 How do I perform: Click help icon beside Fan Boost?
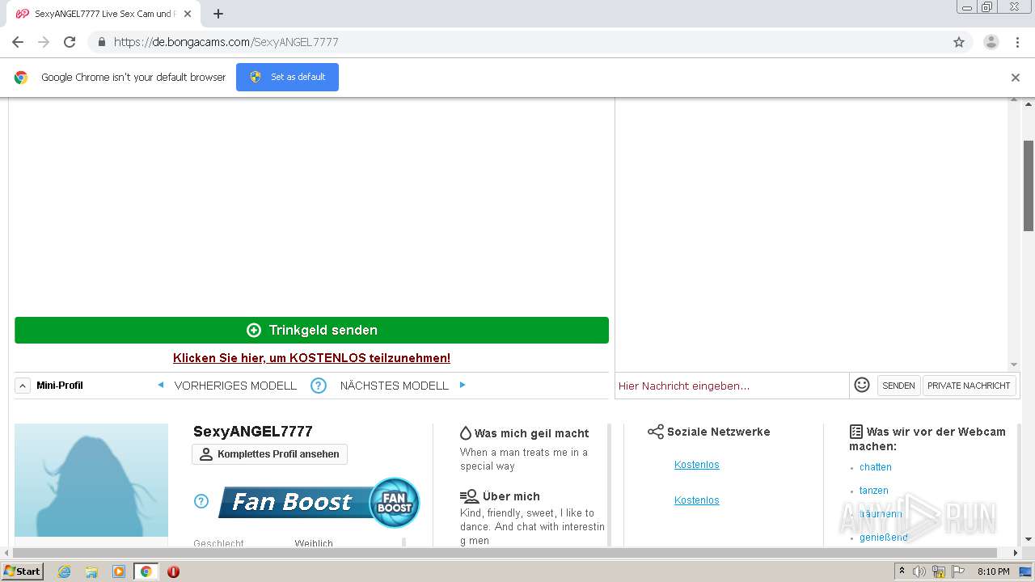pos(201,501)
